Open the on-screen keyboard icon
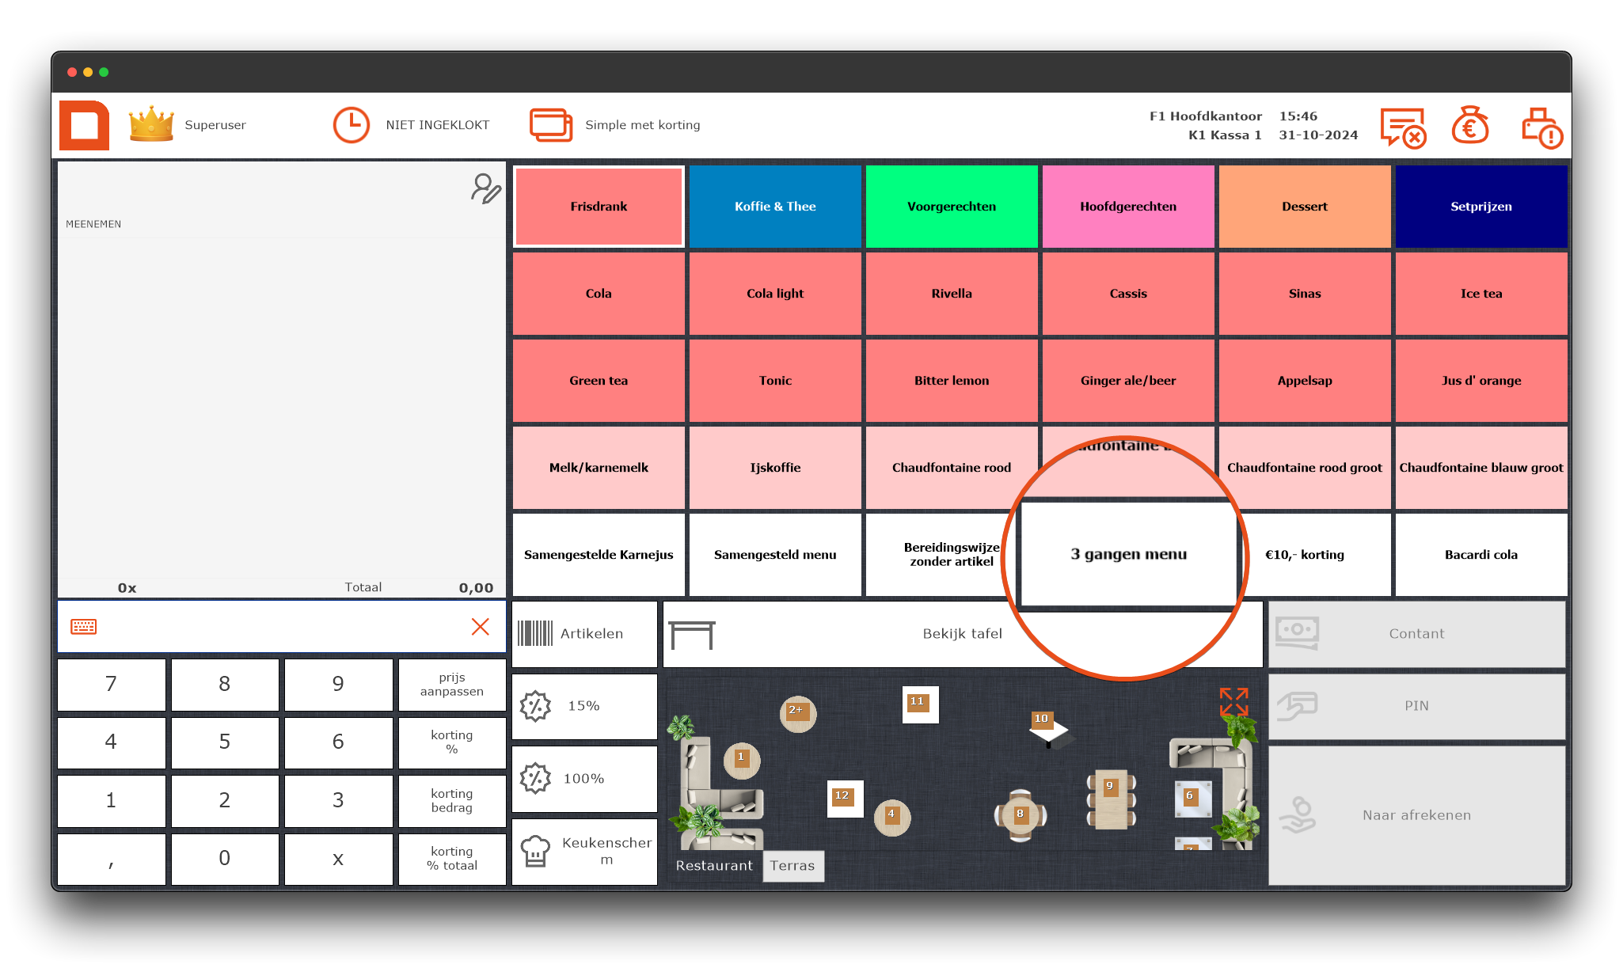The image size is (1623, 968). [84, 627]
